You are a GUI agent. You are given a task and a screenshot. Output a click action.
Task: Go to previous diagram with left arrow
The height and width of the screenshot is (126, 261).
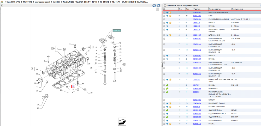[154, 5]
